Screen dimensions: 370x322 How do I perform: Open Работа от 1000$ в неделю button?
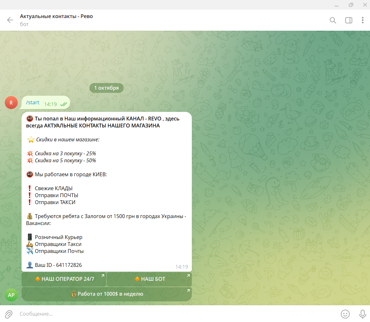(107, 294)
